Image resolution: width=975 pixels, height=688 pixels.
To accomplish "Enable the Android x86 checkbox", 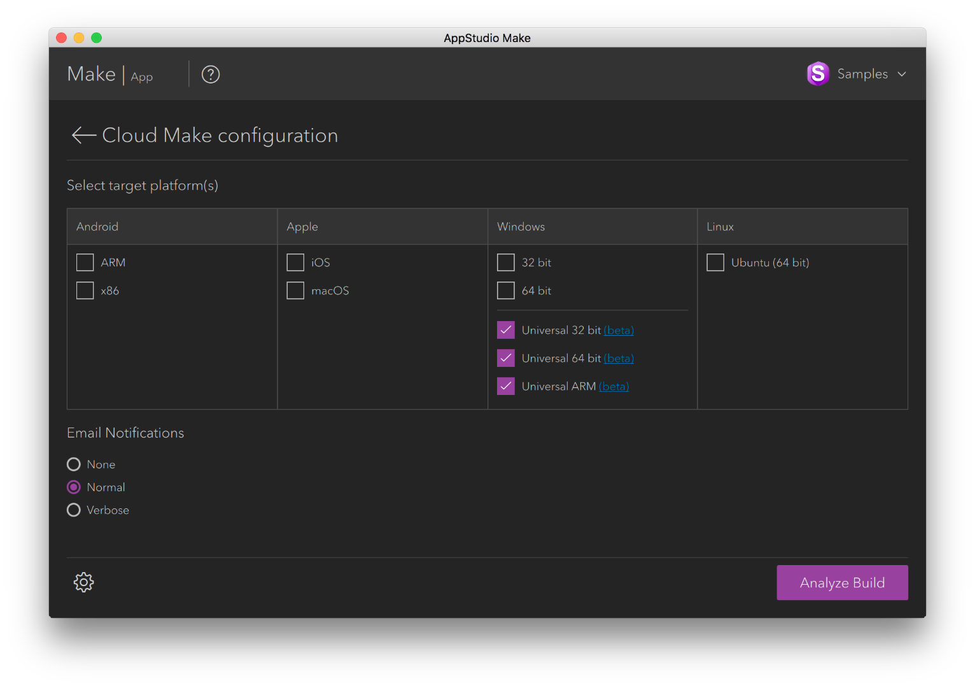I will tap(85, 290).
